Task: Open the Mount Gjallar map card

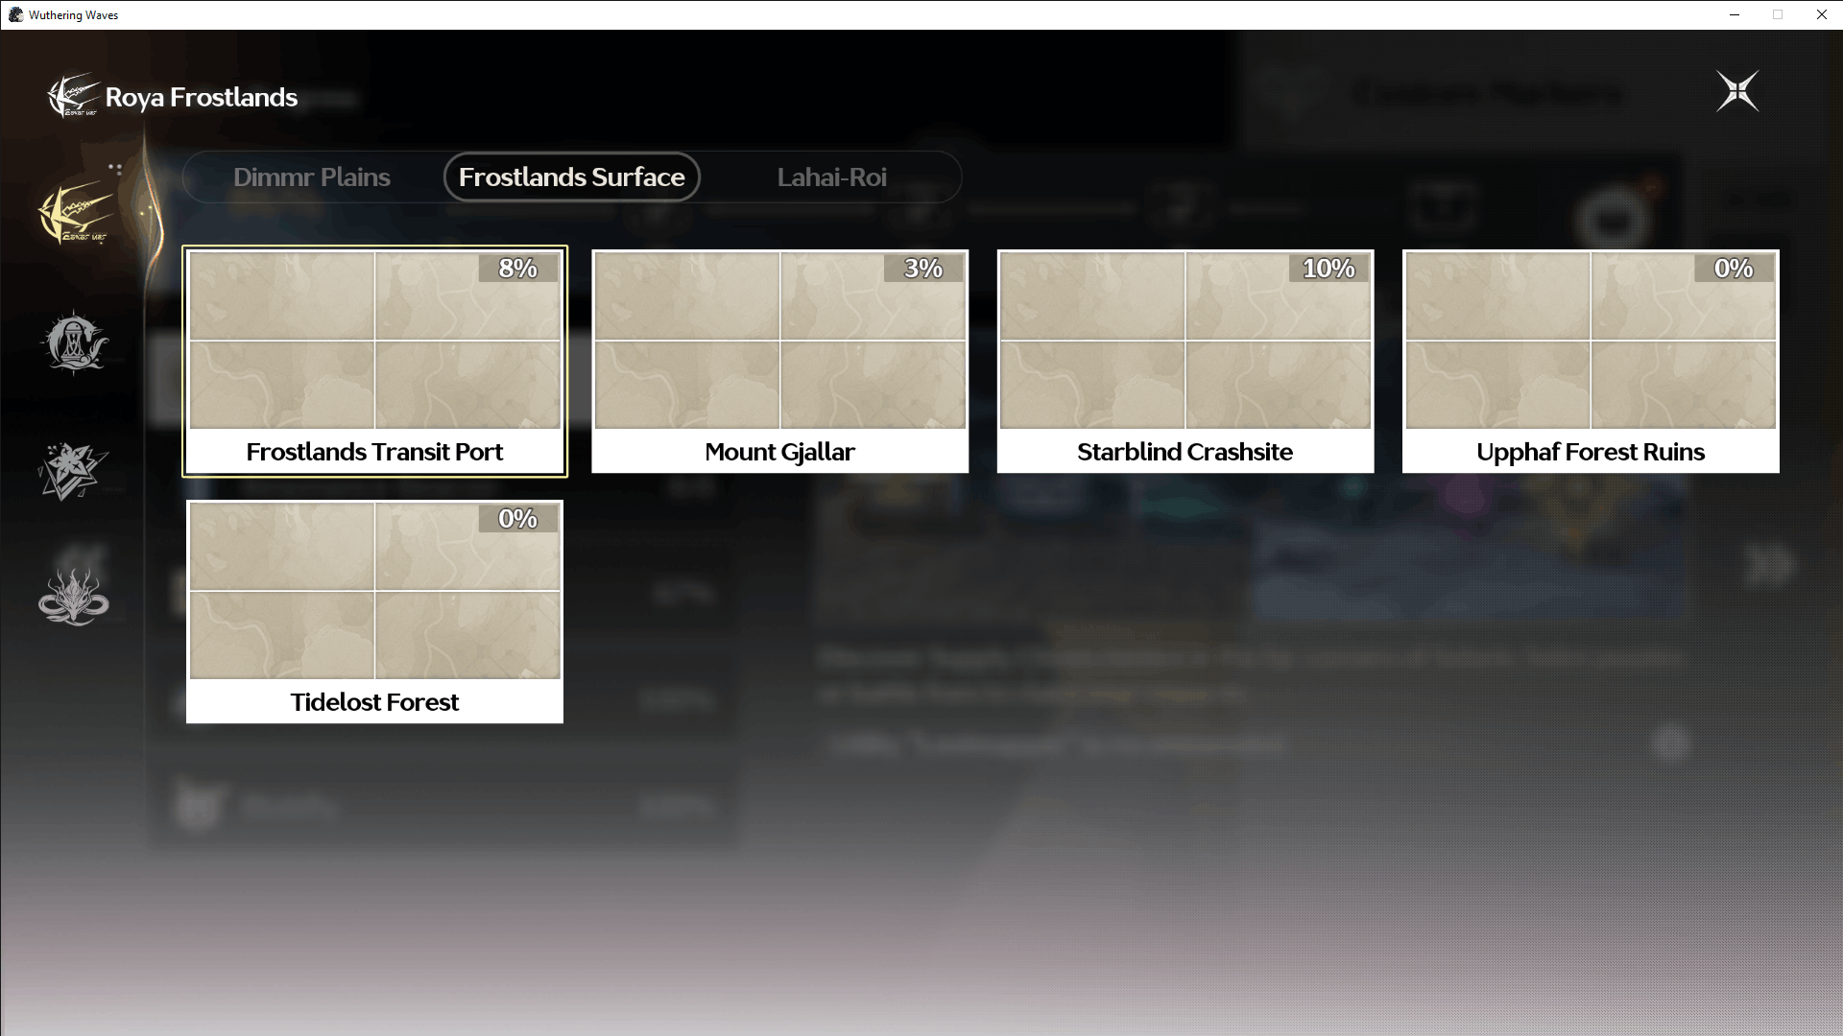Action: [x=779, y=361]
